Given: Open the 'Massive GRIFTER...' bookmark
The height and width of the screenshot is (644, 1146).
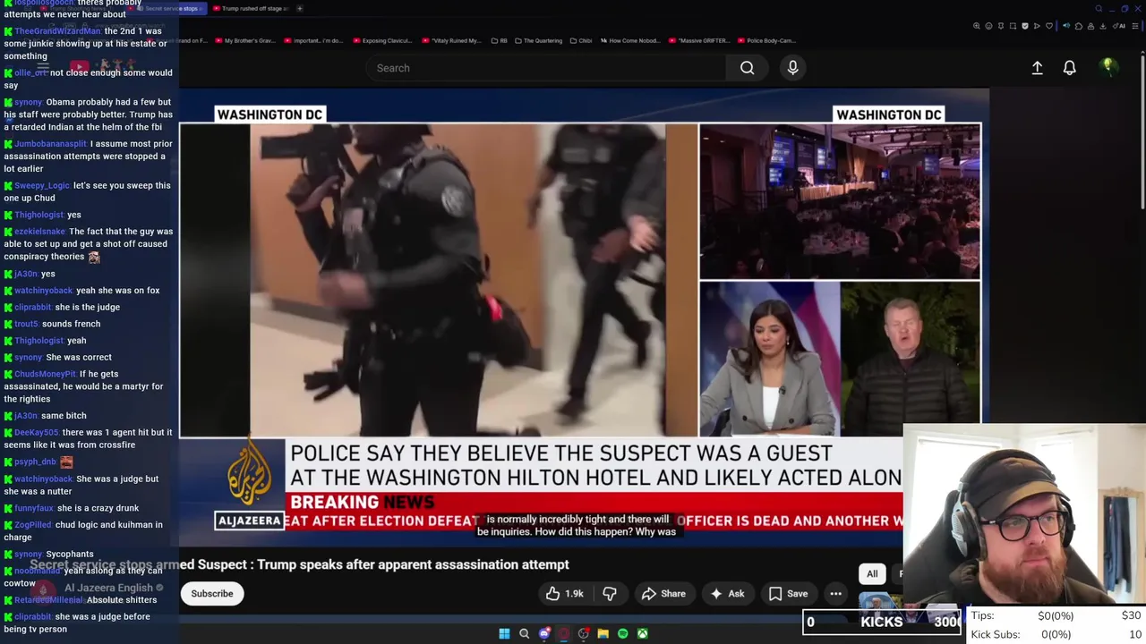Looking at the screenshot, I should point(700,40).
